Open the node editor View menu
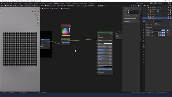The width and height of the screenshot is (172, 97). [x=54, y=6]
